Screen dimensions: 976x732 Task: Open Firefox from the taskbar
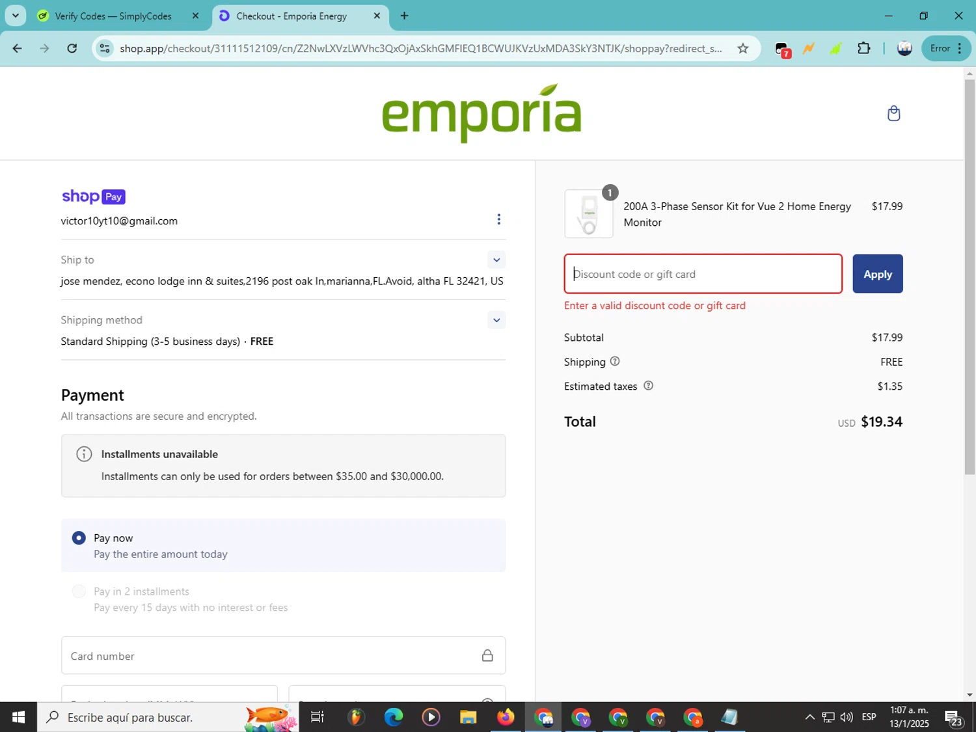click(x=506, y=717)
